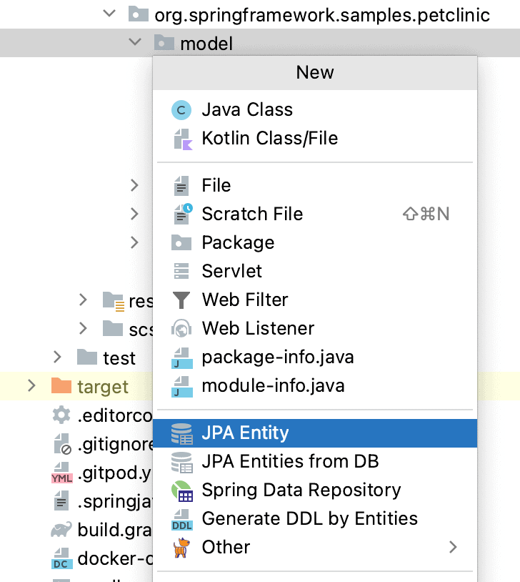Screen dimensions: 520x582
Task: Select Web Filter menu entry
Action: pyautogui.click(x=315, y=300)
